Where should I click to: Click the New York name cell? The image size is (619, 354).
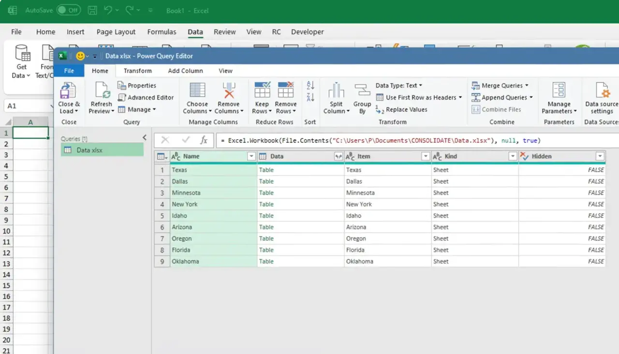213,205
